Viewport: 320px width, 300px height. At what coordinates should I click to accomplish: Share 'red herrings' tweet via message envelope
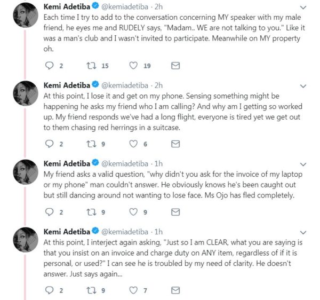click(175, 144)
